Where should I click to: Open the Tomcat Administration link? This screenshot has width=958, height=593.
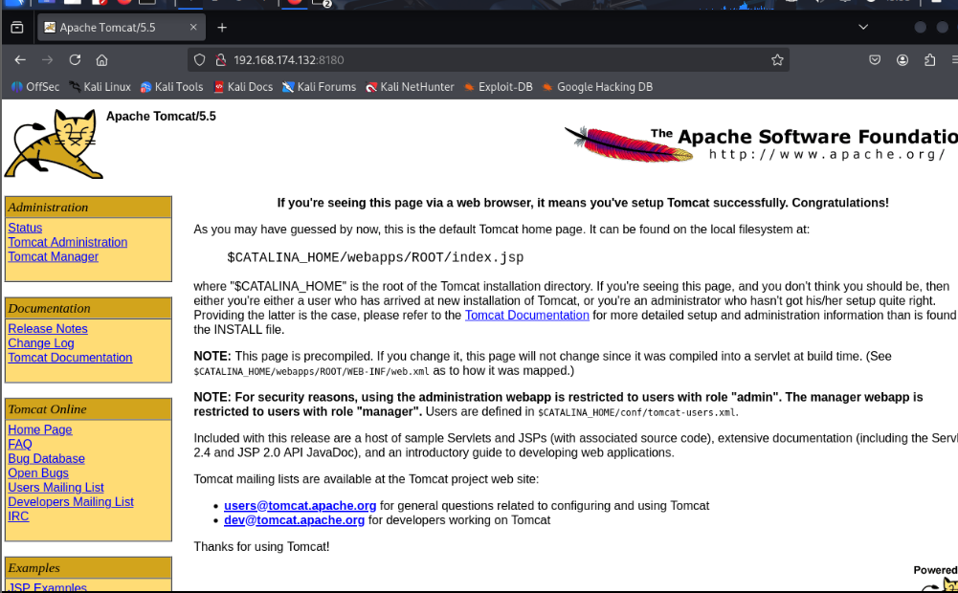point(68,242)
